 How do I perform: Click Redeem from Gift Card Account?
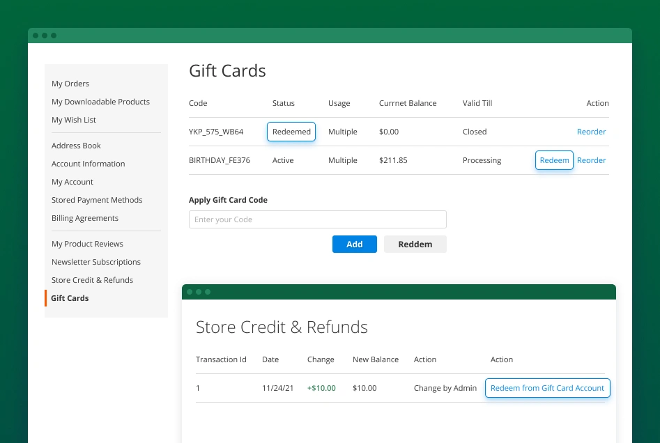point(547,388)
